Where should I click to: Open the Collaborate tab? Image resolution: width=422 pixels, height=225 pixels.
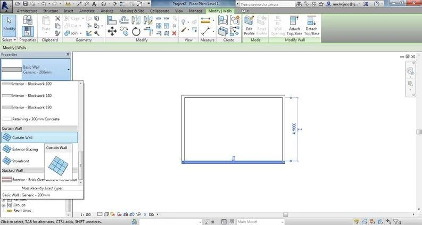pyautogui.click(x=160, y=11)
